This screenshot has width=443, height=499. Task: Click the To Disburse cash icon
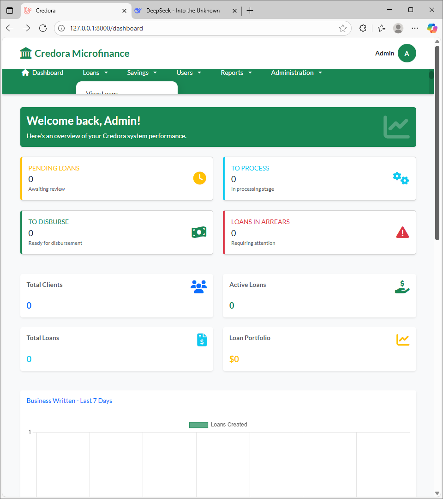[199, 232]
